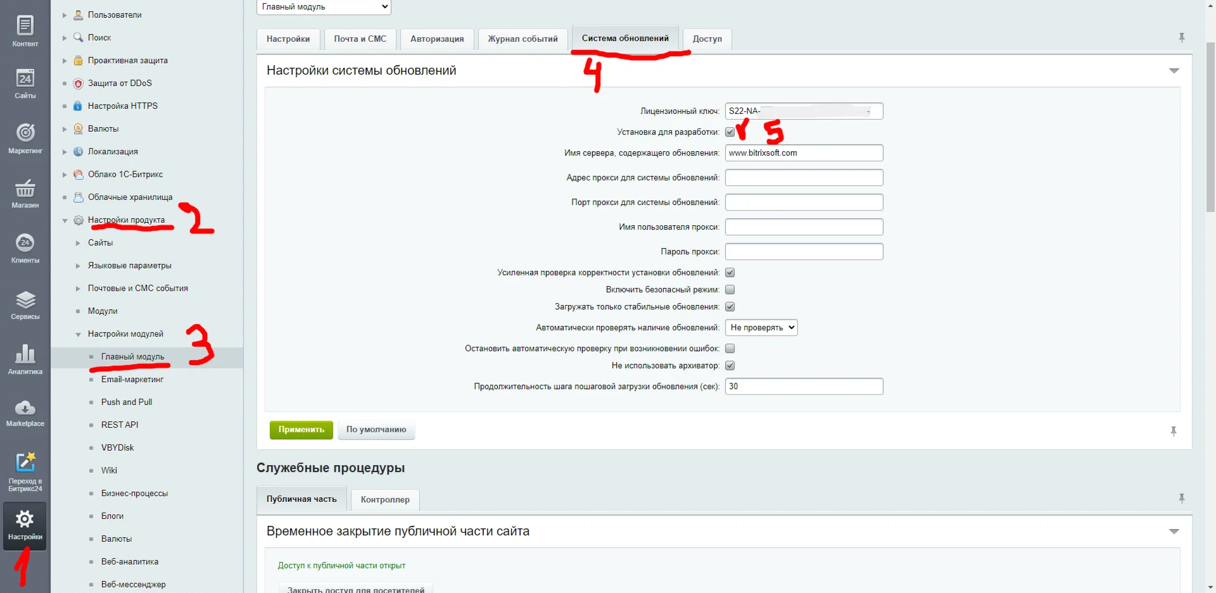Pin the tab bar with top pin icon
This screenshot has height=593, width=1216.
coord(1182,38)
